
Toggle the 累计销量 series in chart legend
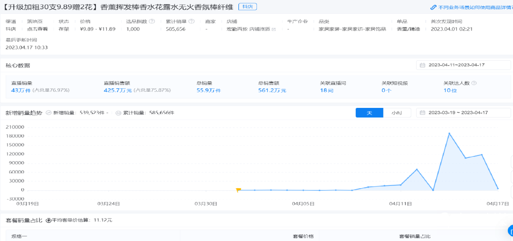click(119, 113)
